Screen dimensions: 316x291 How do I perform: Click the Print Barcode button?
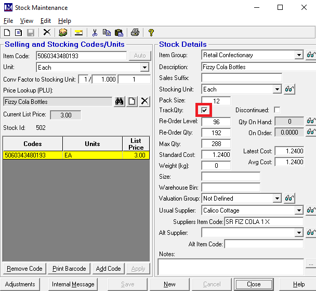point(69,269)
